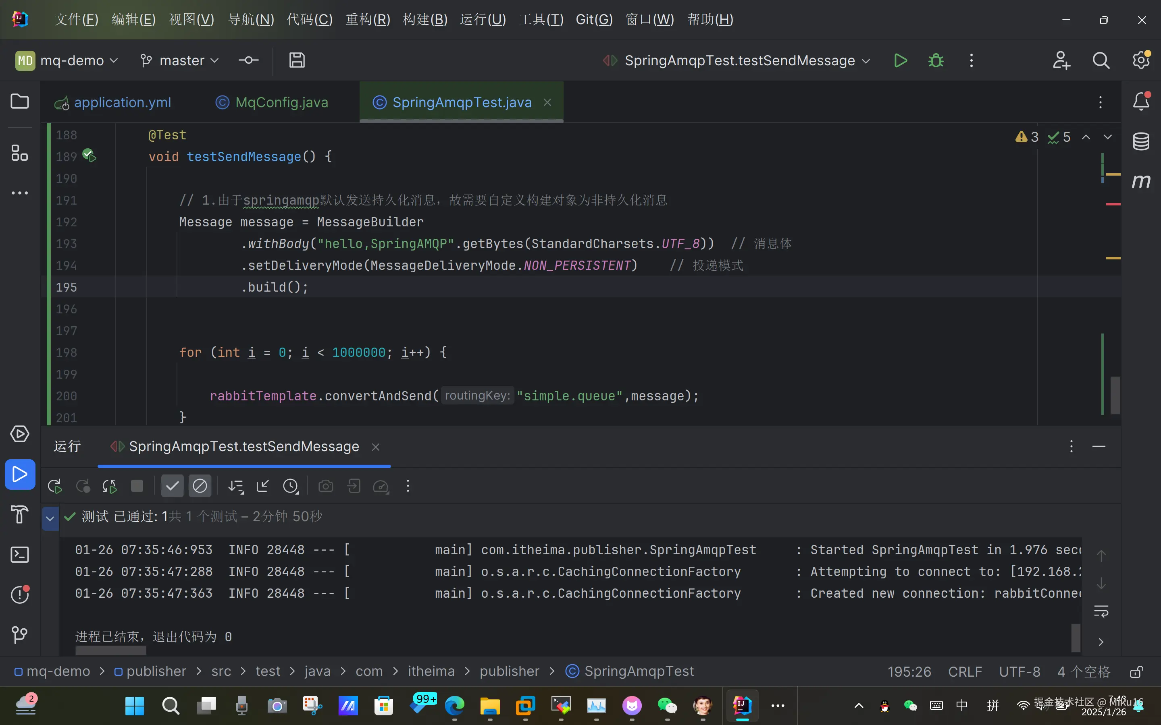Open the Notifications bell panel
Screen dimensions: 1161x725
[1141, 101]
